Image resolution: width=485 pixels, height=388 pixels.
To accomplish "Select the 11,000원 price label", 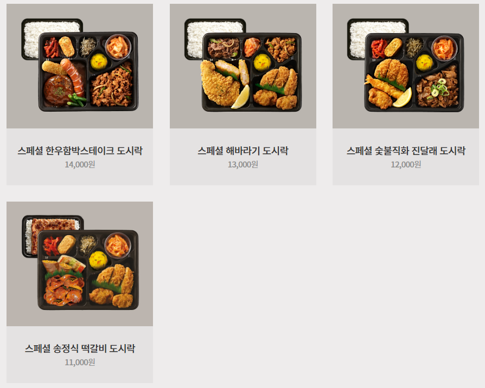I will pyautogui.click(x=80, y=362).
